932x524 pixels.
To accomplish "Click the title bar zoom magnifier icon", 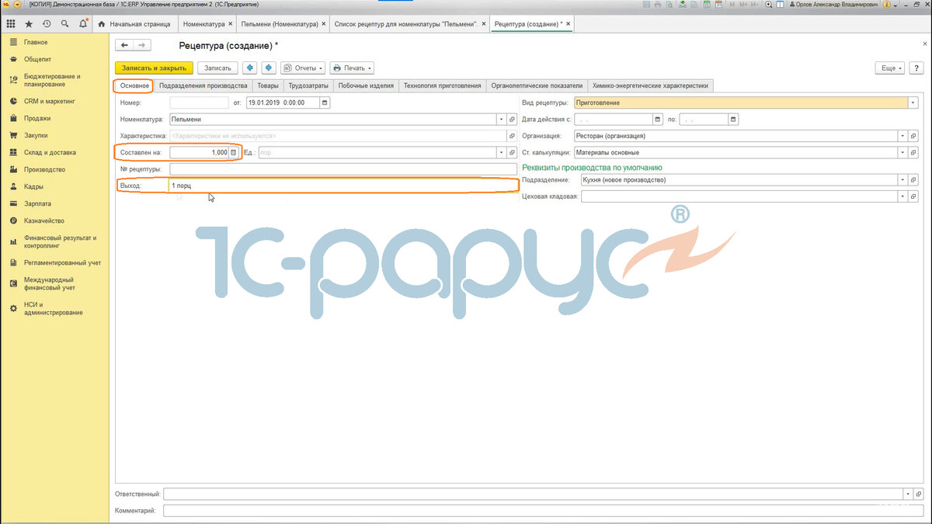I will pyautogui.click(x=769, y=4).
